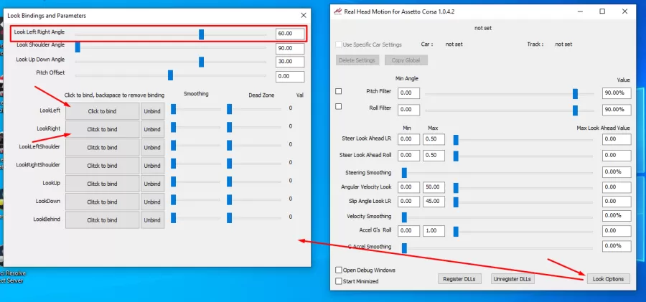Unbind the LookRightShoulder binding
Image resolution: width=646 pixels, height=302 pixels.
click(152, 166)
